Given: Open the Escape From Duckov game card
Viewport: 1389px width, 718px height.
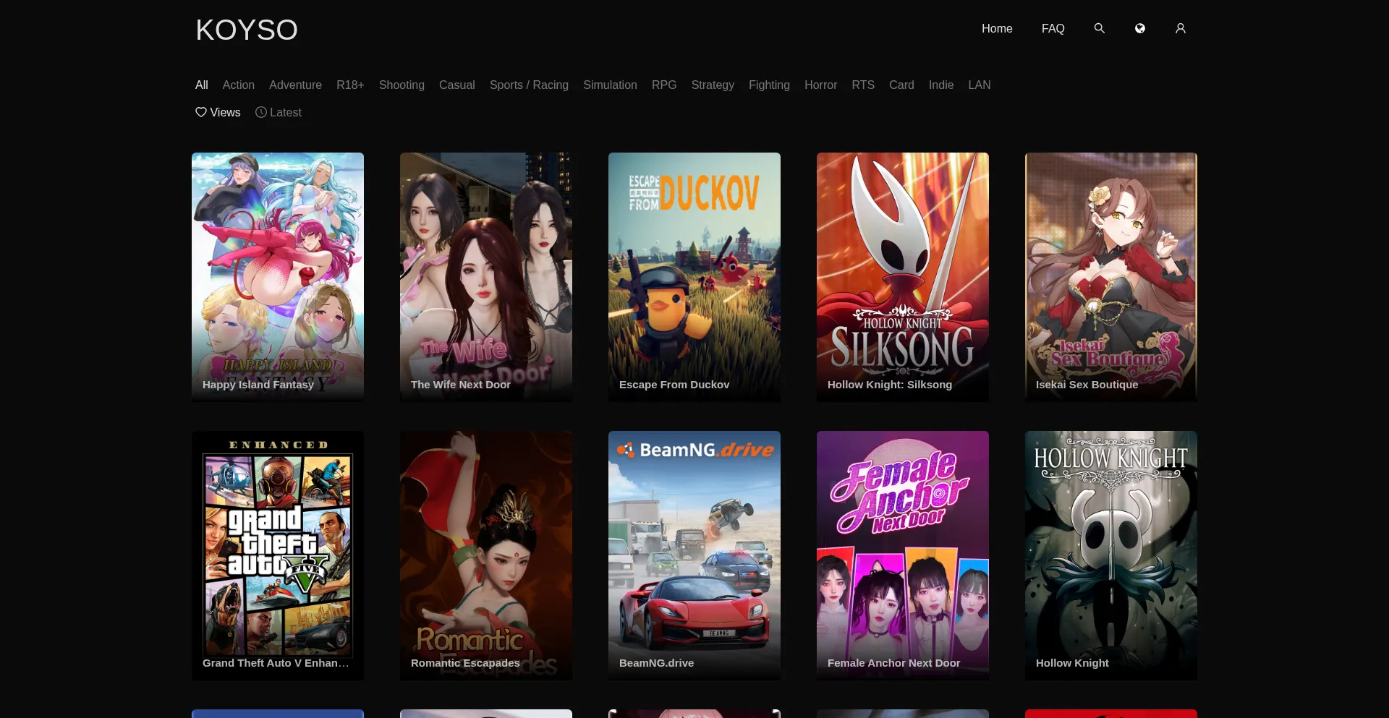Looking at the screenshot, I should [694, 277].
